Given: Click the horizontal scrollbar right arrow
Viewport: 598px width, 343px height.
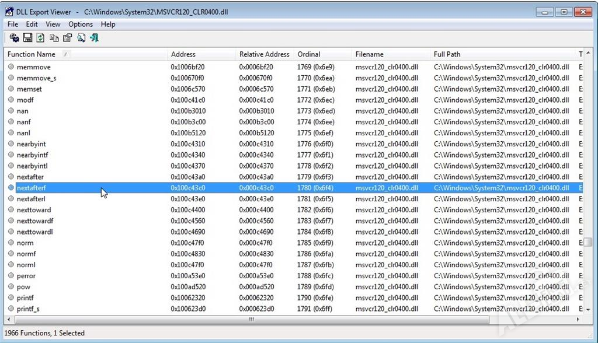Looking at the screenshot, I should pos(579,320).
